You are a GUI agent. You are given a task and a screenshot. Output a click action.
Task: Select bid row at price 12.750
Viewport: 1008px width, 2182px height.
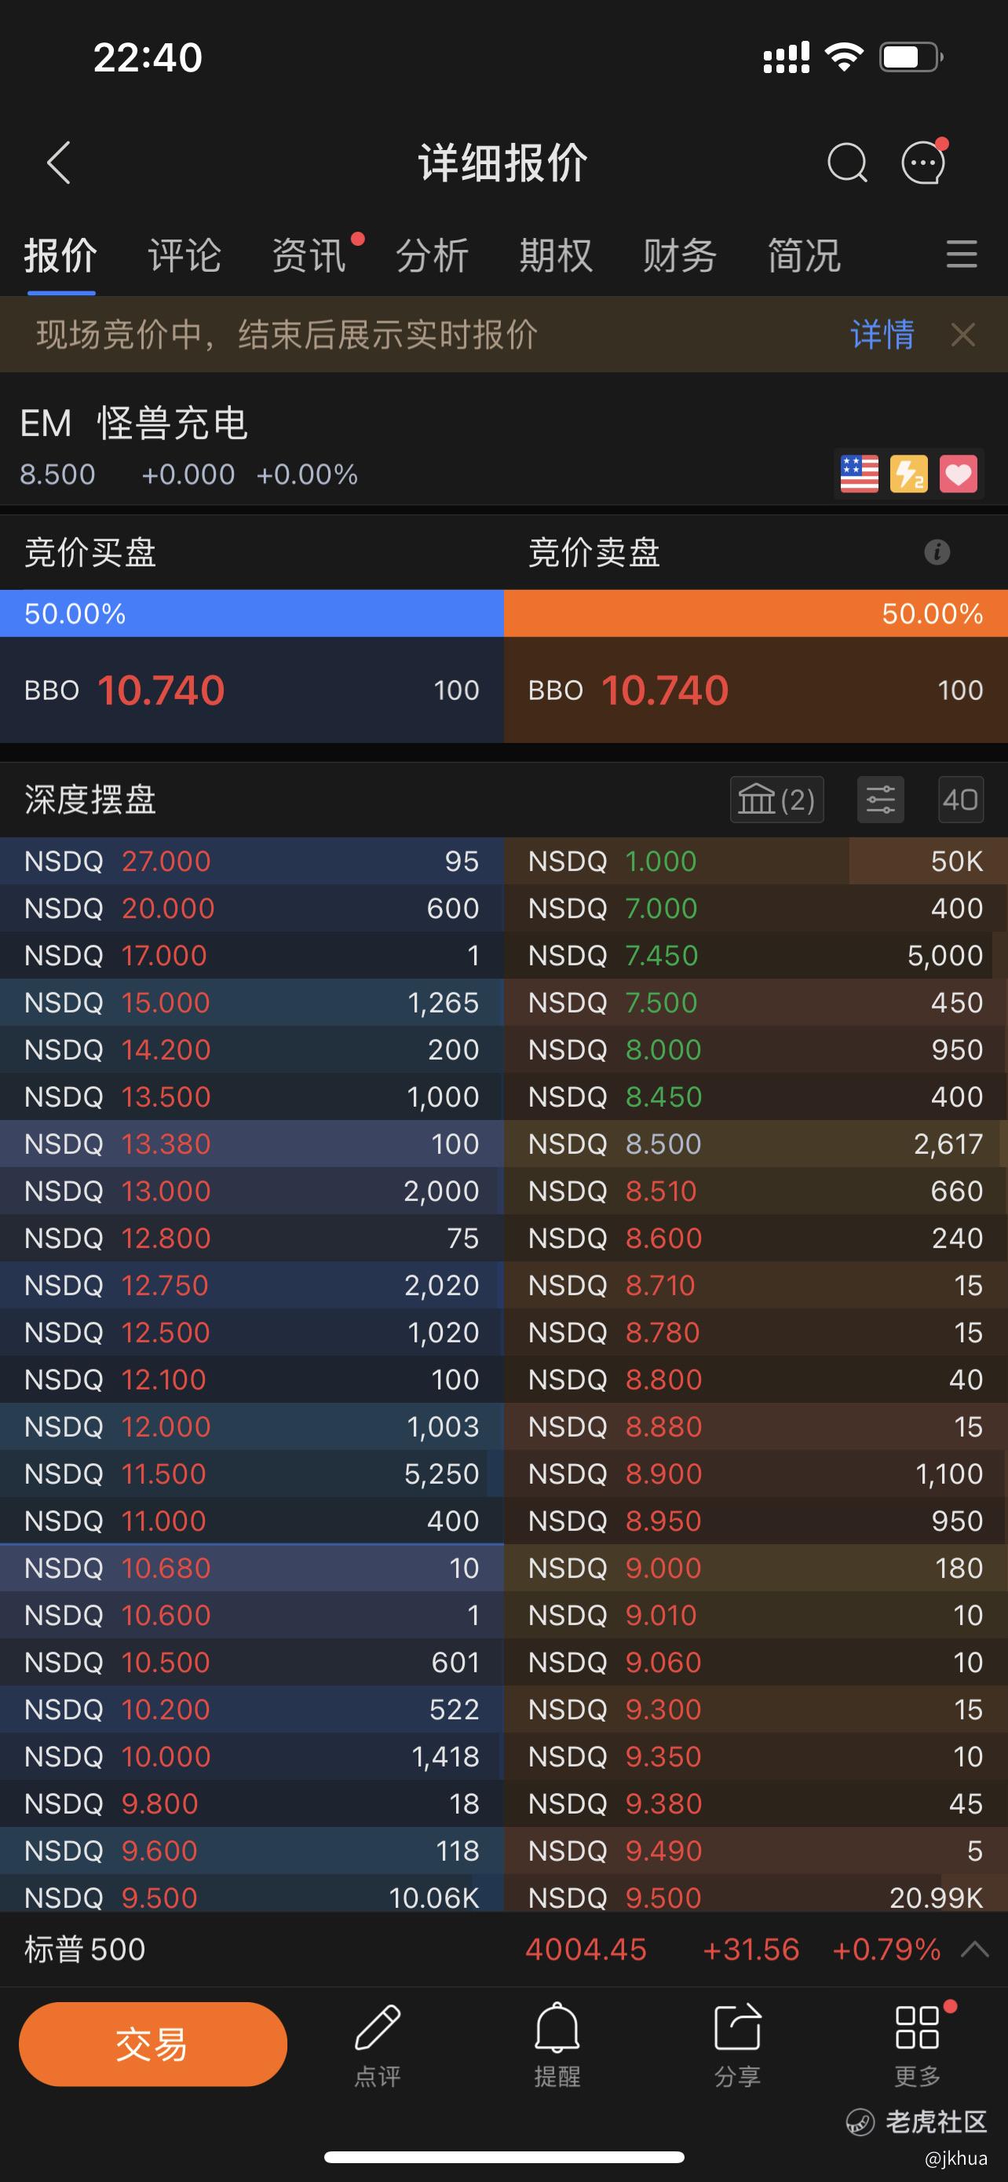click(x=252, y=1286)
